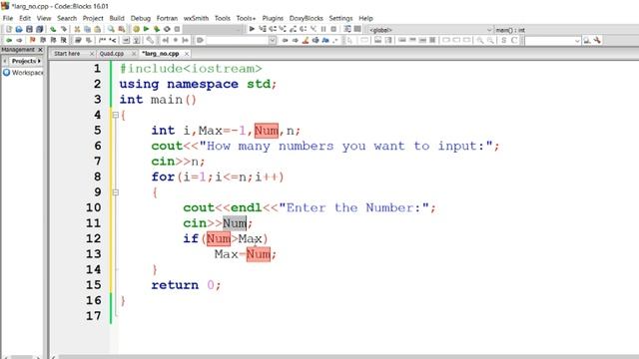Open the Build menu
Viewport: 639px width, 359px height.
tap(117, 18)
